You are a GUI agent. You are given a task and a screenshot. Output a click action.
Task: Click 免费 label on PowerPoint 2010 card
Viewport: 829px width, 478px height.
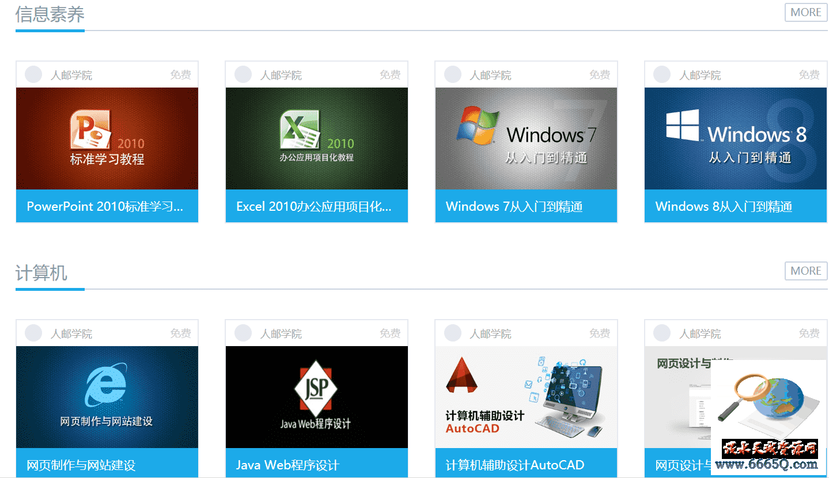click(180, 74)
